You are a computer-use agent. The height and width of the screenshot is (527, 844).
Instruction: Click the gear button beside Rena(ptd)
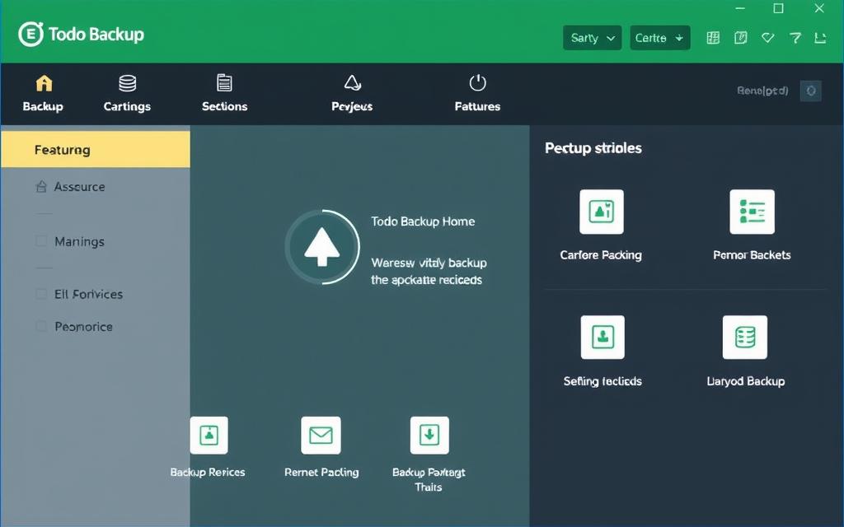(811, 91)
